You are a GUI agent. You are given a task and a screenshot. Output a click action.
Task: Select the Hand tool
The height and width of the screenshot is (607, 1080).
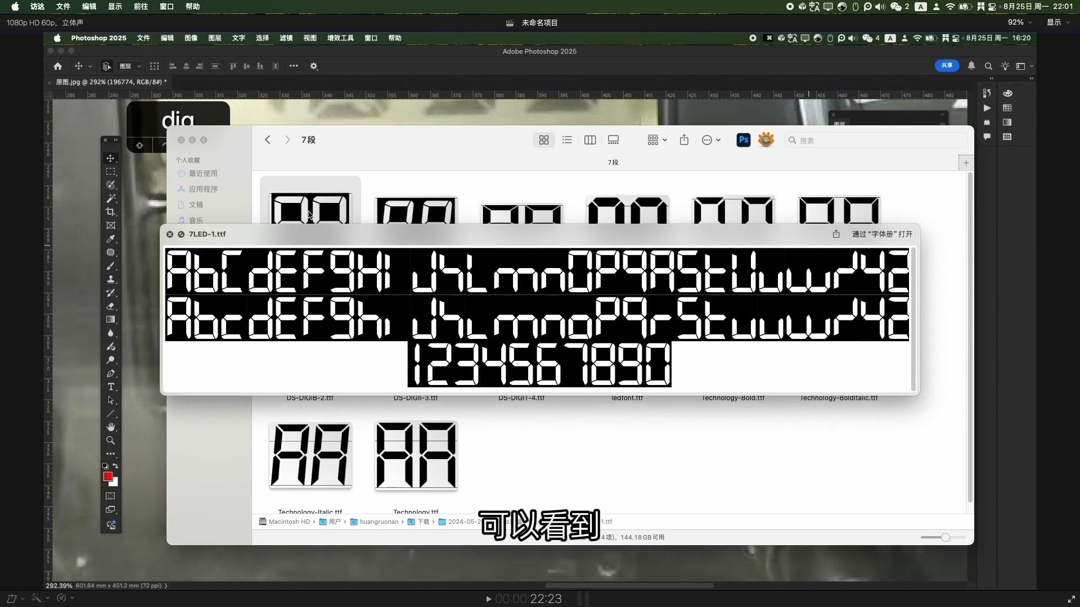tap(110, 427)
